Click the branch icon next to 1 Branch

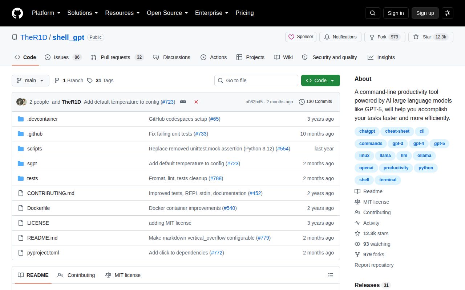[x=57, y=80]
